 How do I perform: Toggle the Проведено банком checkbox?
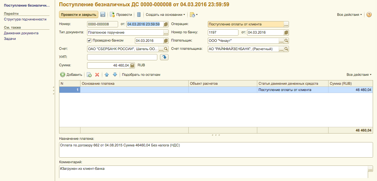[x=89, y=41]
